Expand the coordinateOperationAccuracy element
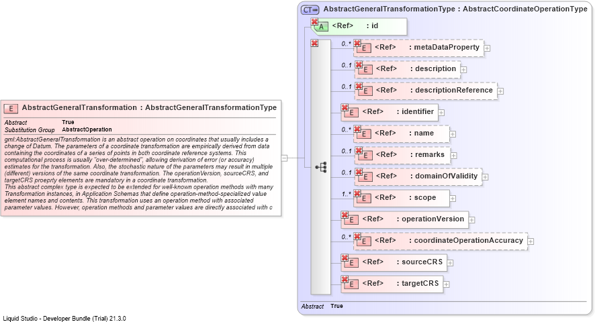Screen dimensions: 595x322 pos(531,241)
